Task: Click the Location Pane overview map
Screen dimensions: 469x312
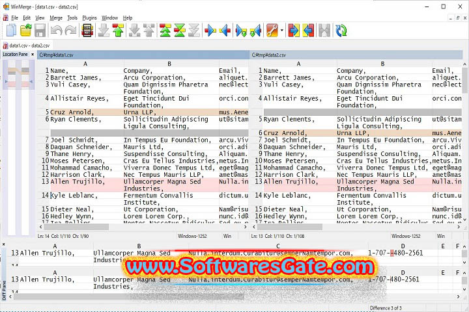Action: pos(18,148)
